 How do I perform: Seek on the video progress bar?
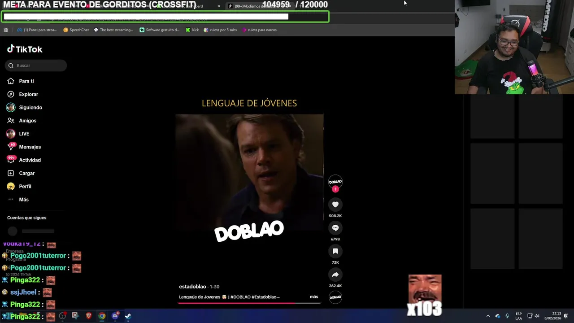point(249,303)
